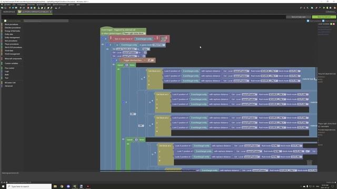This screenshot has height=189, width=337.
Task: Open the Energy & fluid tanks category
Action: [12, 31]
